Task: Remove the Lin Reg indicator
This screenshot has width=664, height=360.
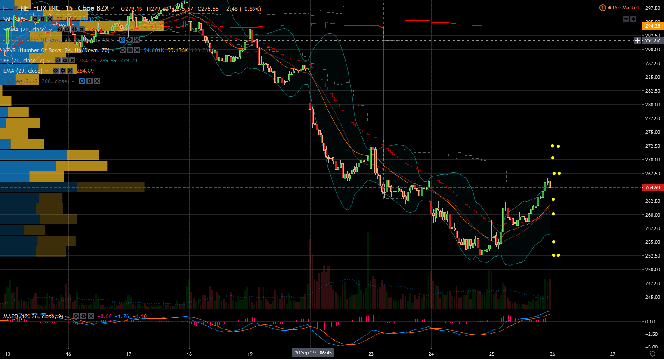Action: click(97, 81)
